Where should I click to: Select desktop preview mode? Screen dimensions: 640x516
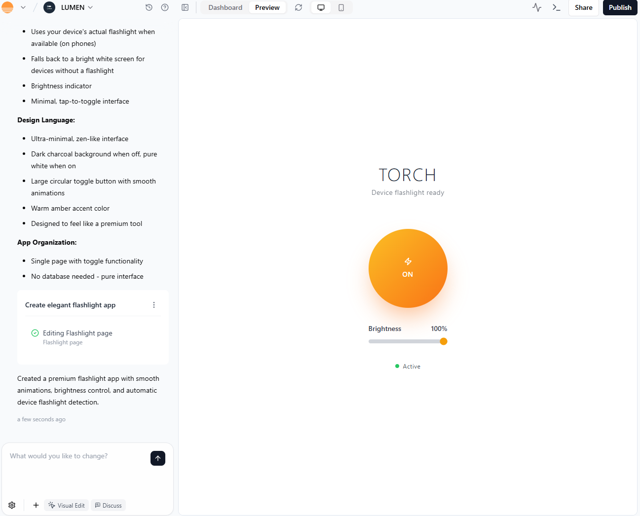tap(321, 7)
